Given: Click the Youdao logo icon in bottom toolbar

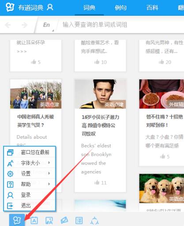Looking at the screenshot, I should (17, 220).
